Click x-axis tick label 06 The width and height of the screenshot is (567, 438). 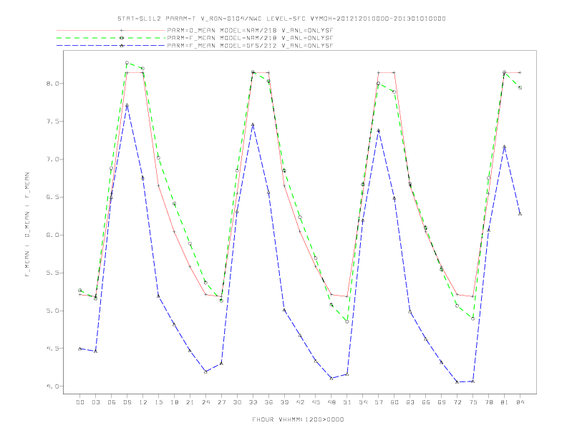coord(112,402)
